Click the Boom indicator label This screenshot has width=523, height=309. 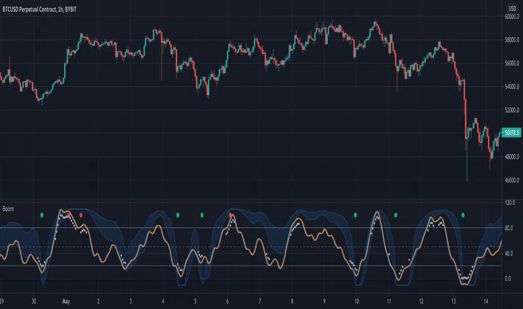[x=8, y=209]
